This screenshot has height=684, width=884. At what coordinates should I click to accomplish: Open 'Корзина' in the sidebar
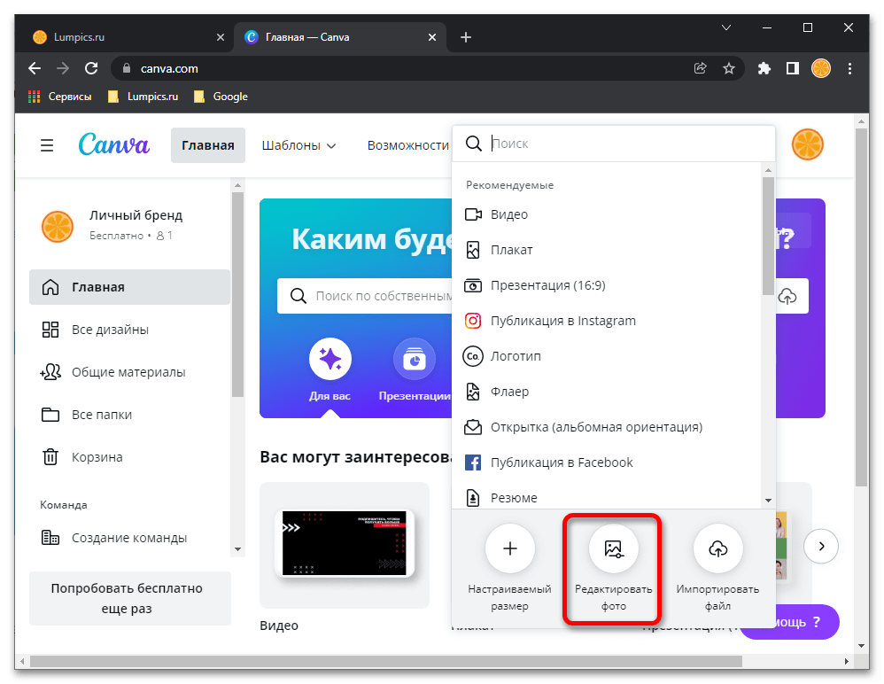click(x=97, y=457)
